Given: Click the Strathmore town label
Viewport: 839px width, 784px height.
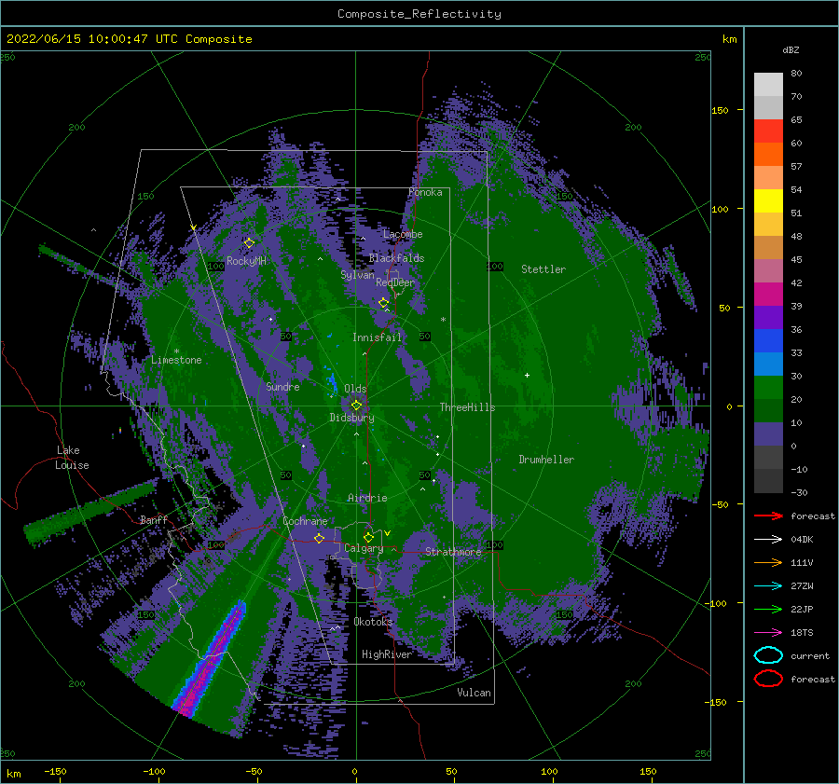Looking at the screenshot, I should pyautogui.click(x=453, y=552).
